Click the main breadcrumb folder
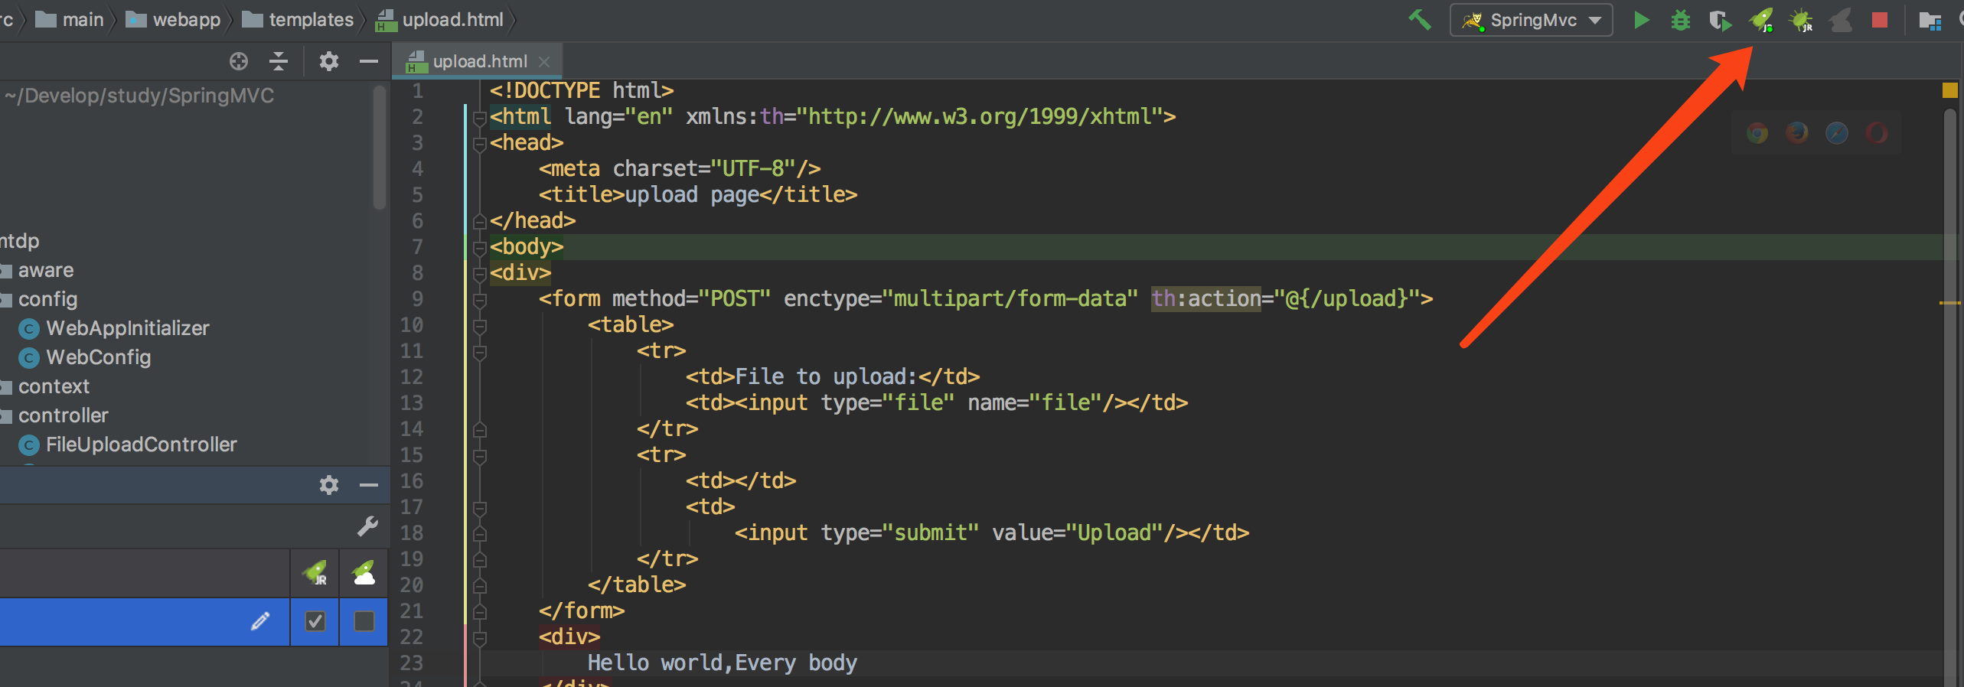The height and width of the screenshot is (687, 1964). (x=70, y=20)
